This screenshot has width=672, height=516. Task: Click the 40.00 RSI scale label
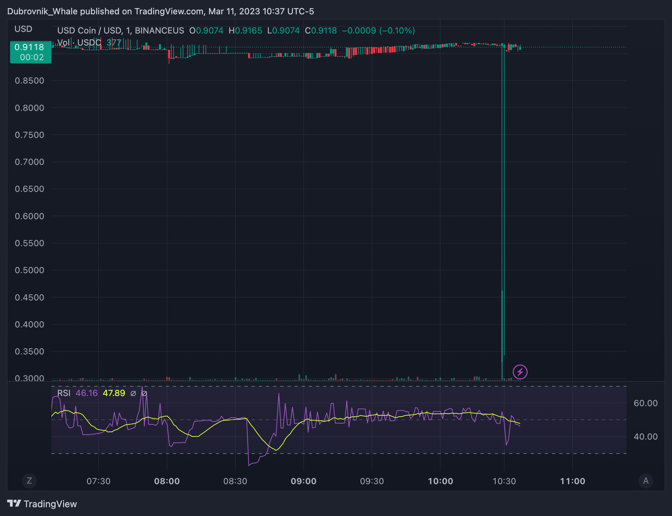pyautogui.click(x=646, y=437)
